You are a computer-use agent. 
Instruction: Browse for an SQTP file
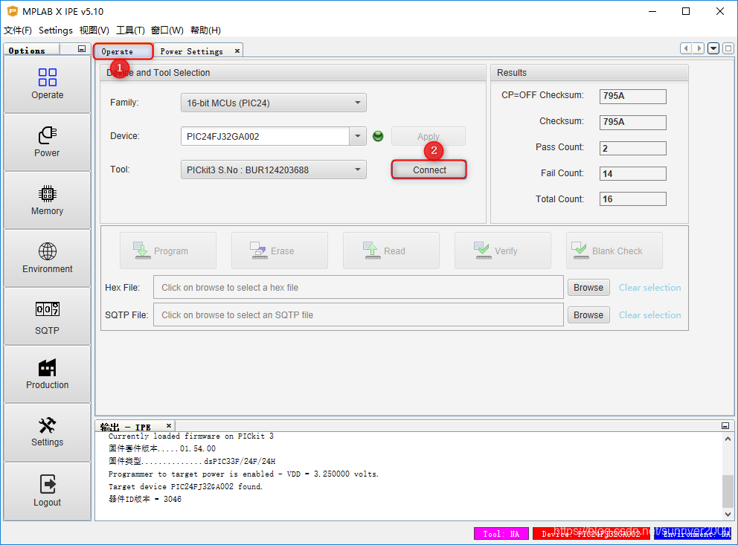(x=588, y=315)
